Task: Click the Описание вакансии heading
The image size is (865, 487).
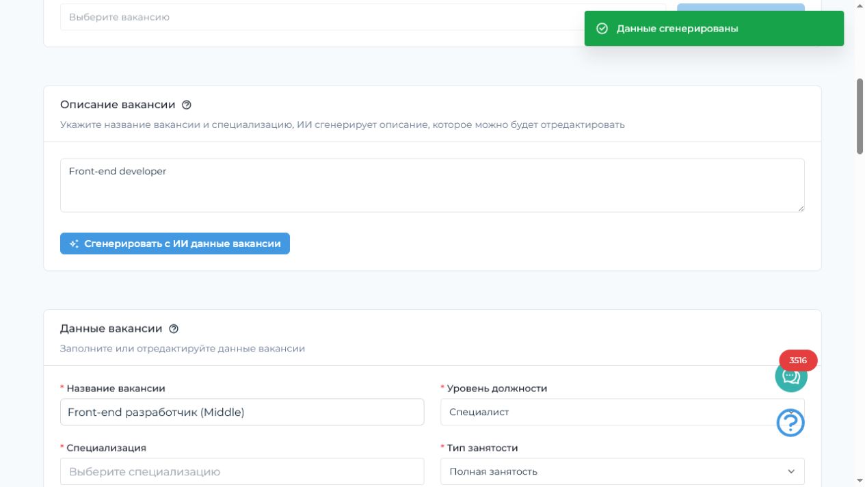Action: (x=118, y=105)
